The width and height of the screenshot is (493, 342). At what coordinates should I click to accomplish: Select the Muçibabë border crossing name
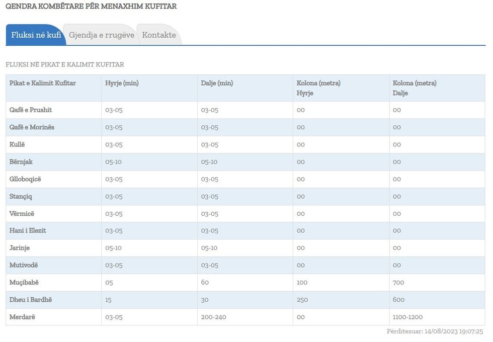point(24,283)
